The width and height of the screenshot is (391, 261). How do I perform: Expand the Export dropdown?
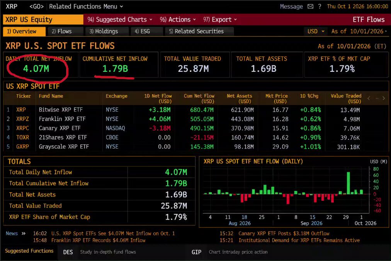tap(220, 19)
